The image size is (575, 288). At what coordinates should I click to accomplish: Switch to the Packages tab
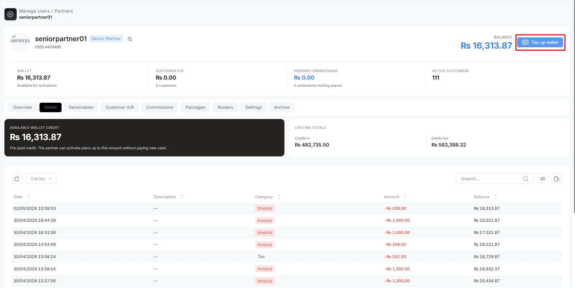[195, 107]
